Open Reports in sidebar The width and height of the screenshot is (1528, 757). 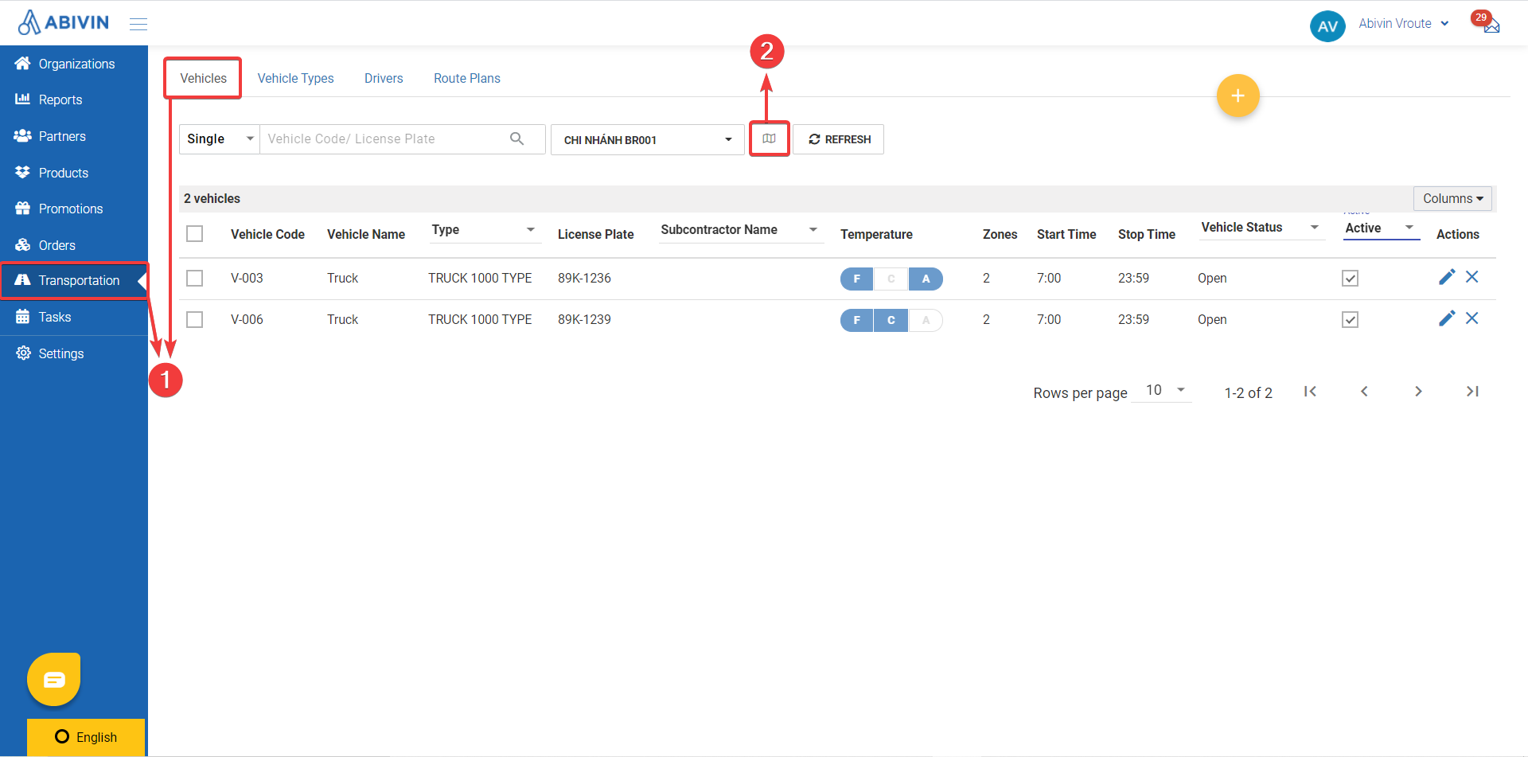74,100
